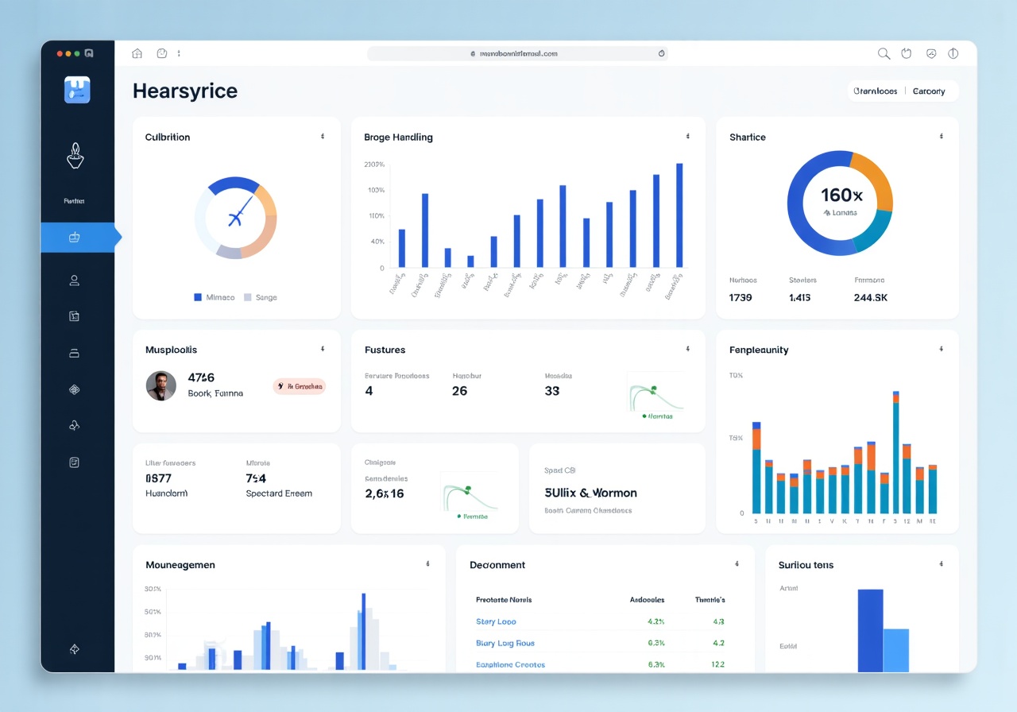Toggle the Sange legend item
The image size is (1017, 712).
[261, 297]
